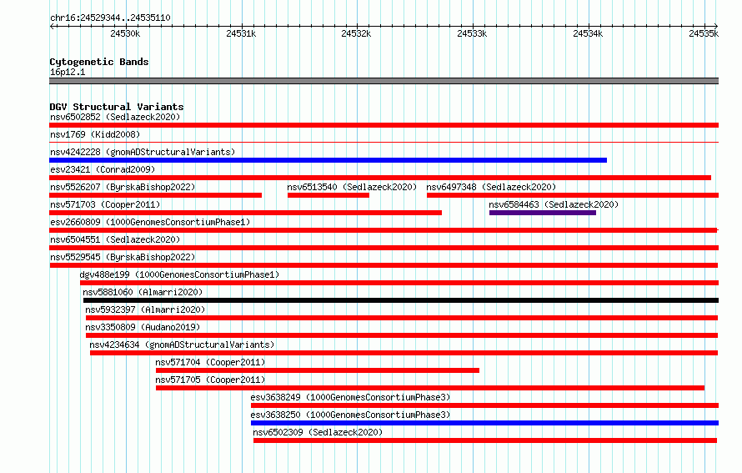Screen dimensions: 742x473
Task: Open the nsv1769 (Kidd2008) label
Action: [x=95, y=134]
